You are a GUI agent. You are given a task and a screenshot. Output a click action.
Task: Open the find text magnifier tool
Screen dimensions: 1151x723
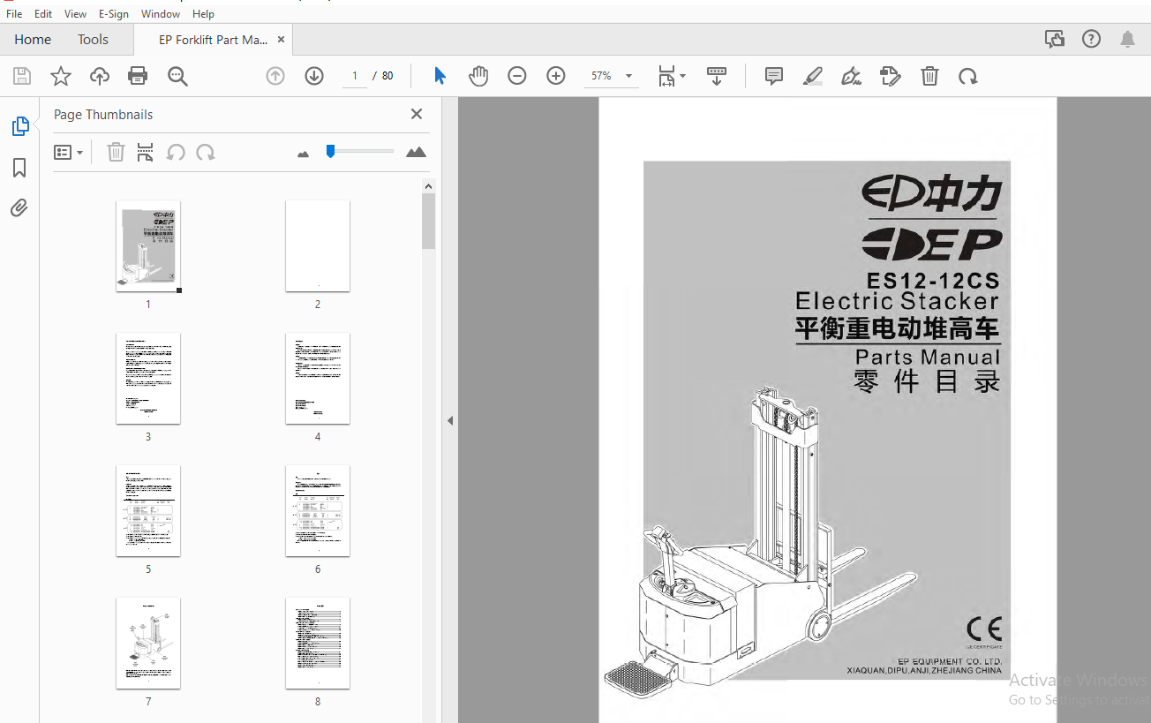click(x=177, y=76)
